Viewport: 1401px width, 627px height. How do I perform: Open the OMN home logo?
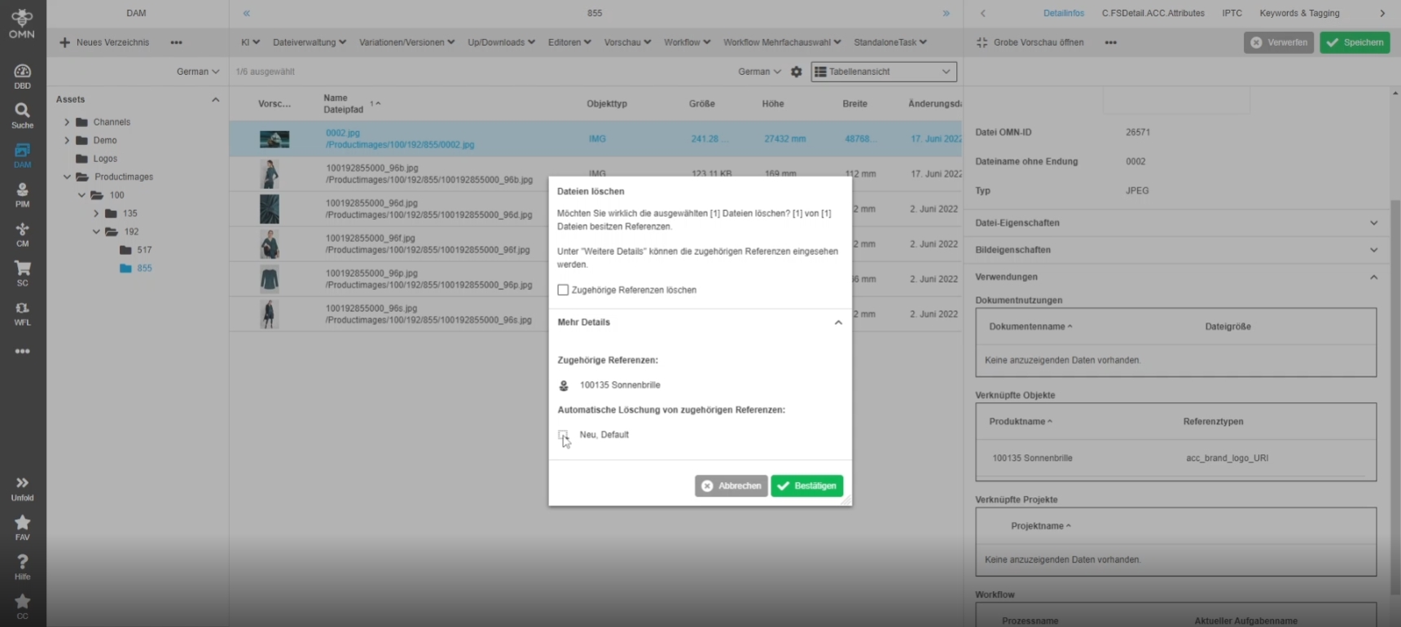(22, 23)
